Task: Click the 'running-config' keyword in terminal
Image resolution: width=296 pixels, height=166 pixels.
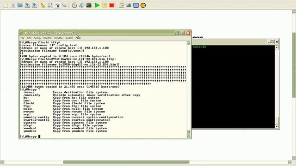Action: coord(36,117)
